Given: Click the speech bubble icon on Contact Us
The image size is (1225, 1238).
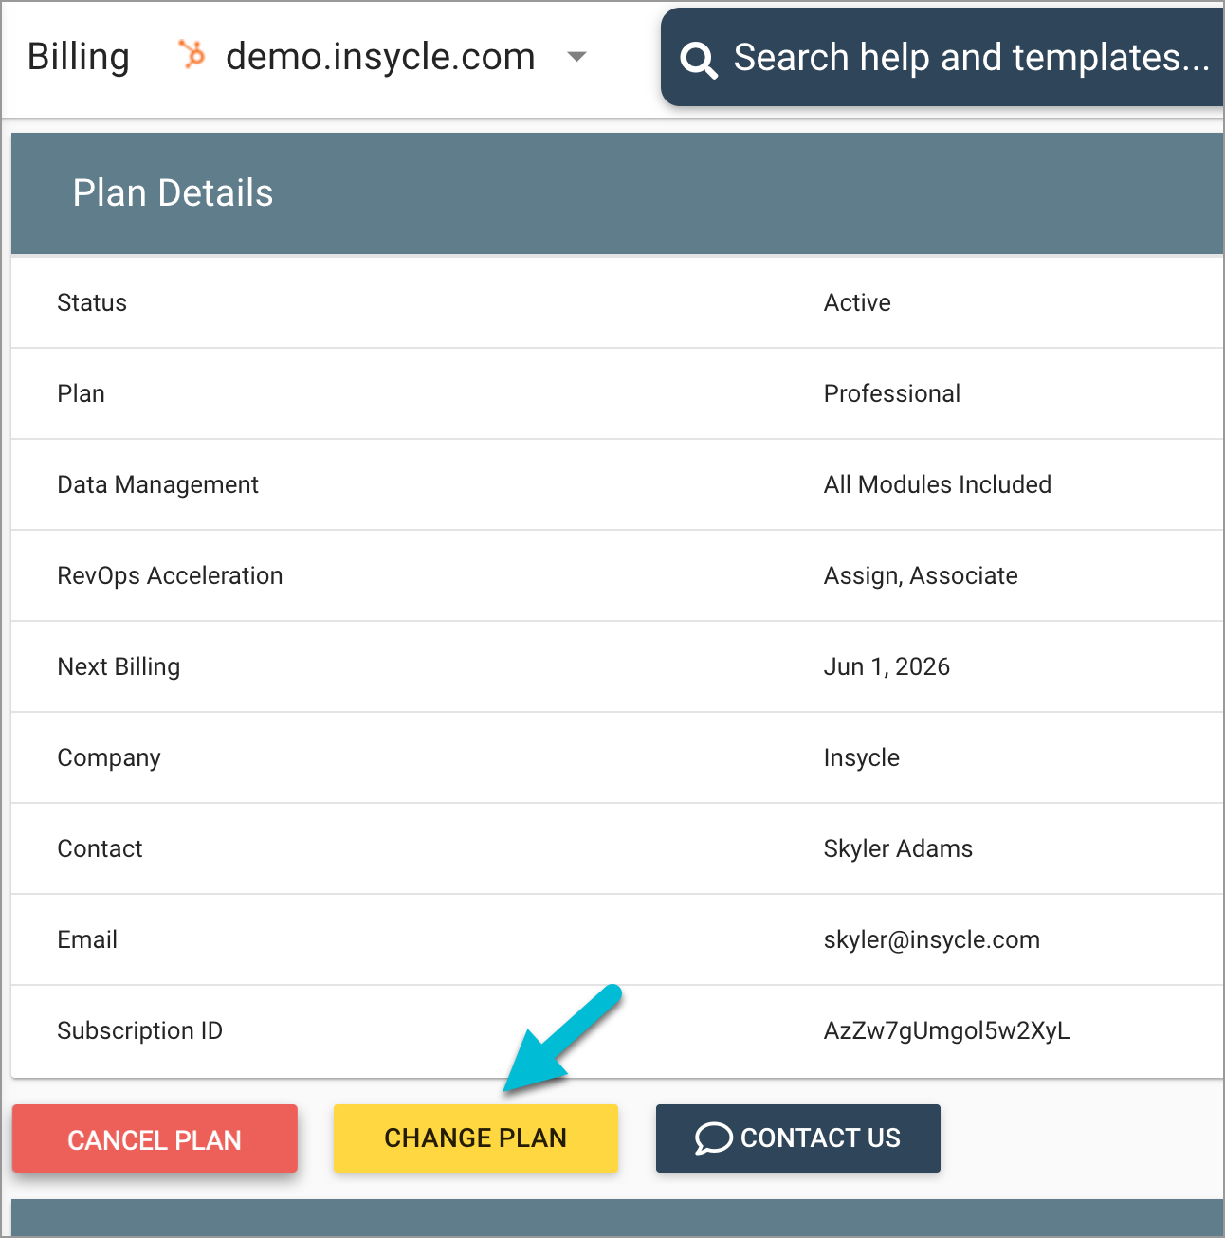Looking at the screenshot, I should (712, 1138).
